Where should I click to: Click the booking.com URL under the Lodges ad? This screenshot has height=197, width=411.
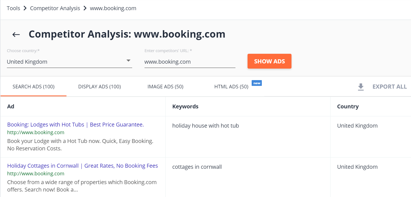36,133
